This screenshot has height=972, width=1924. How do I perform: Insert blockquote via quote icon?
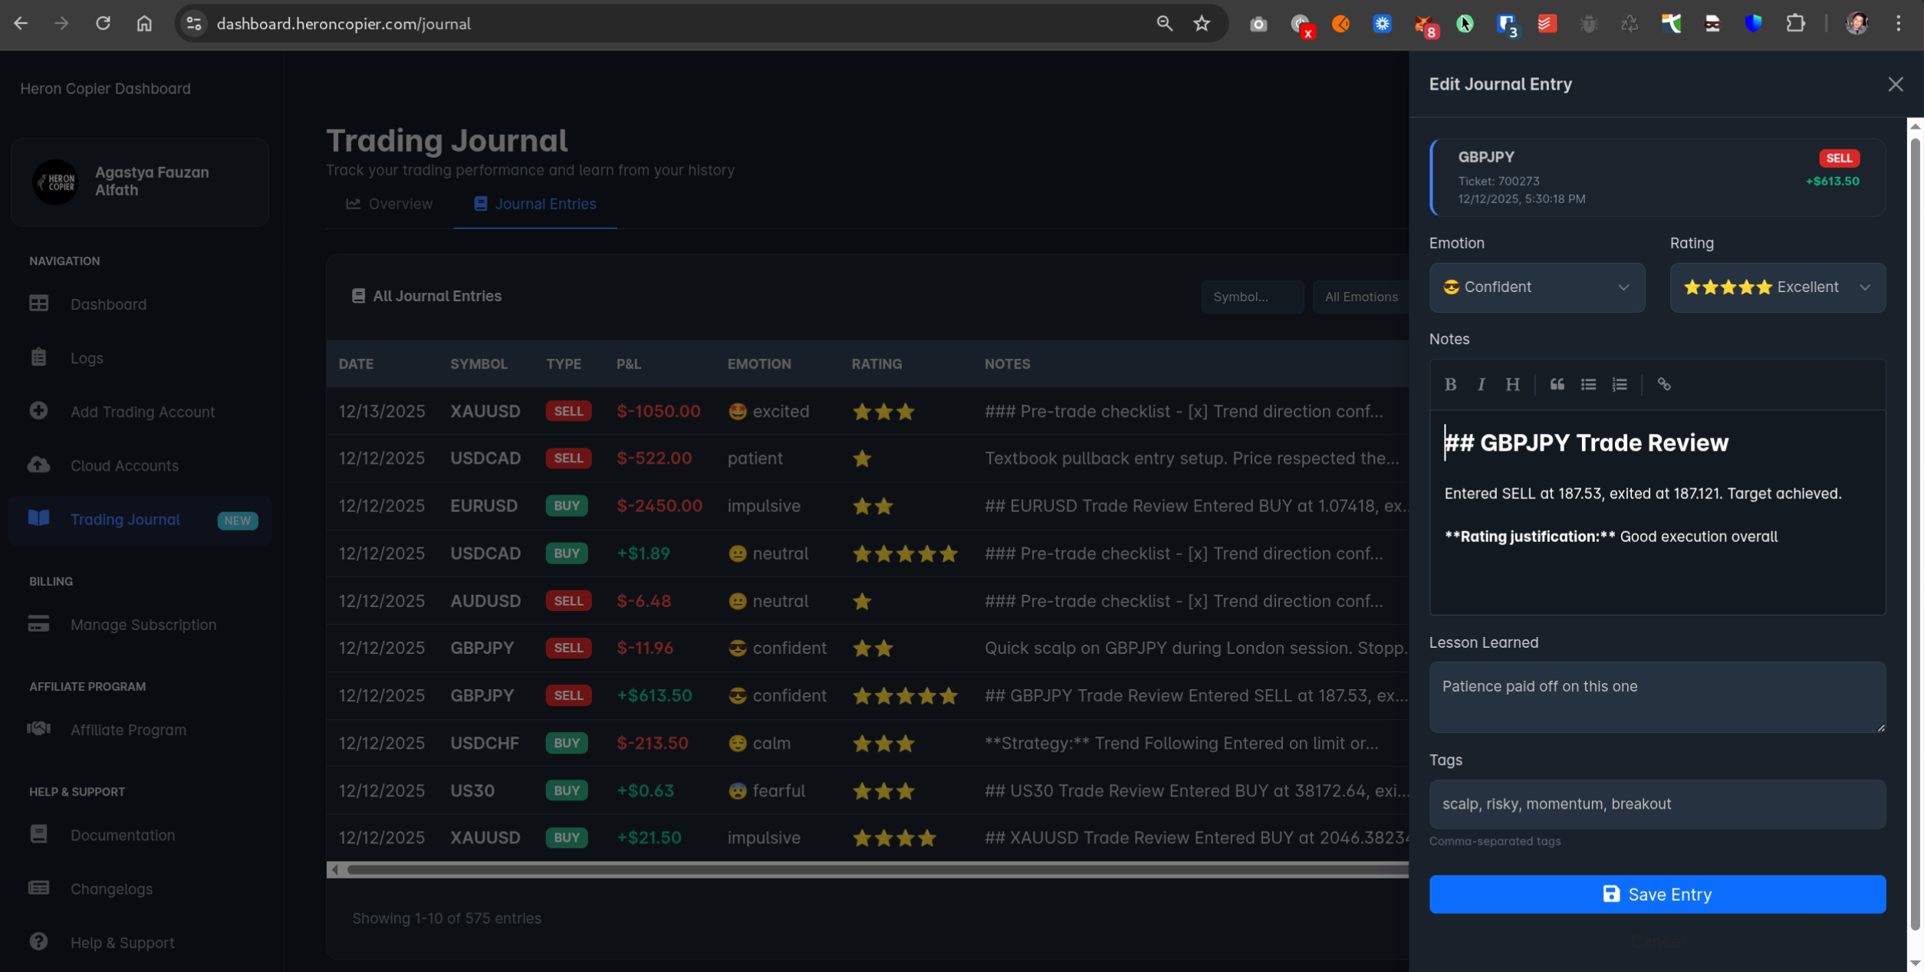point(1557,384)
